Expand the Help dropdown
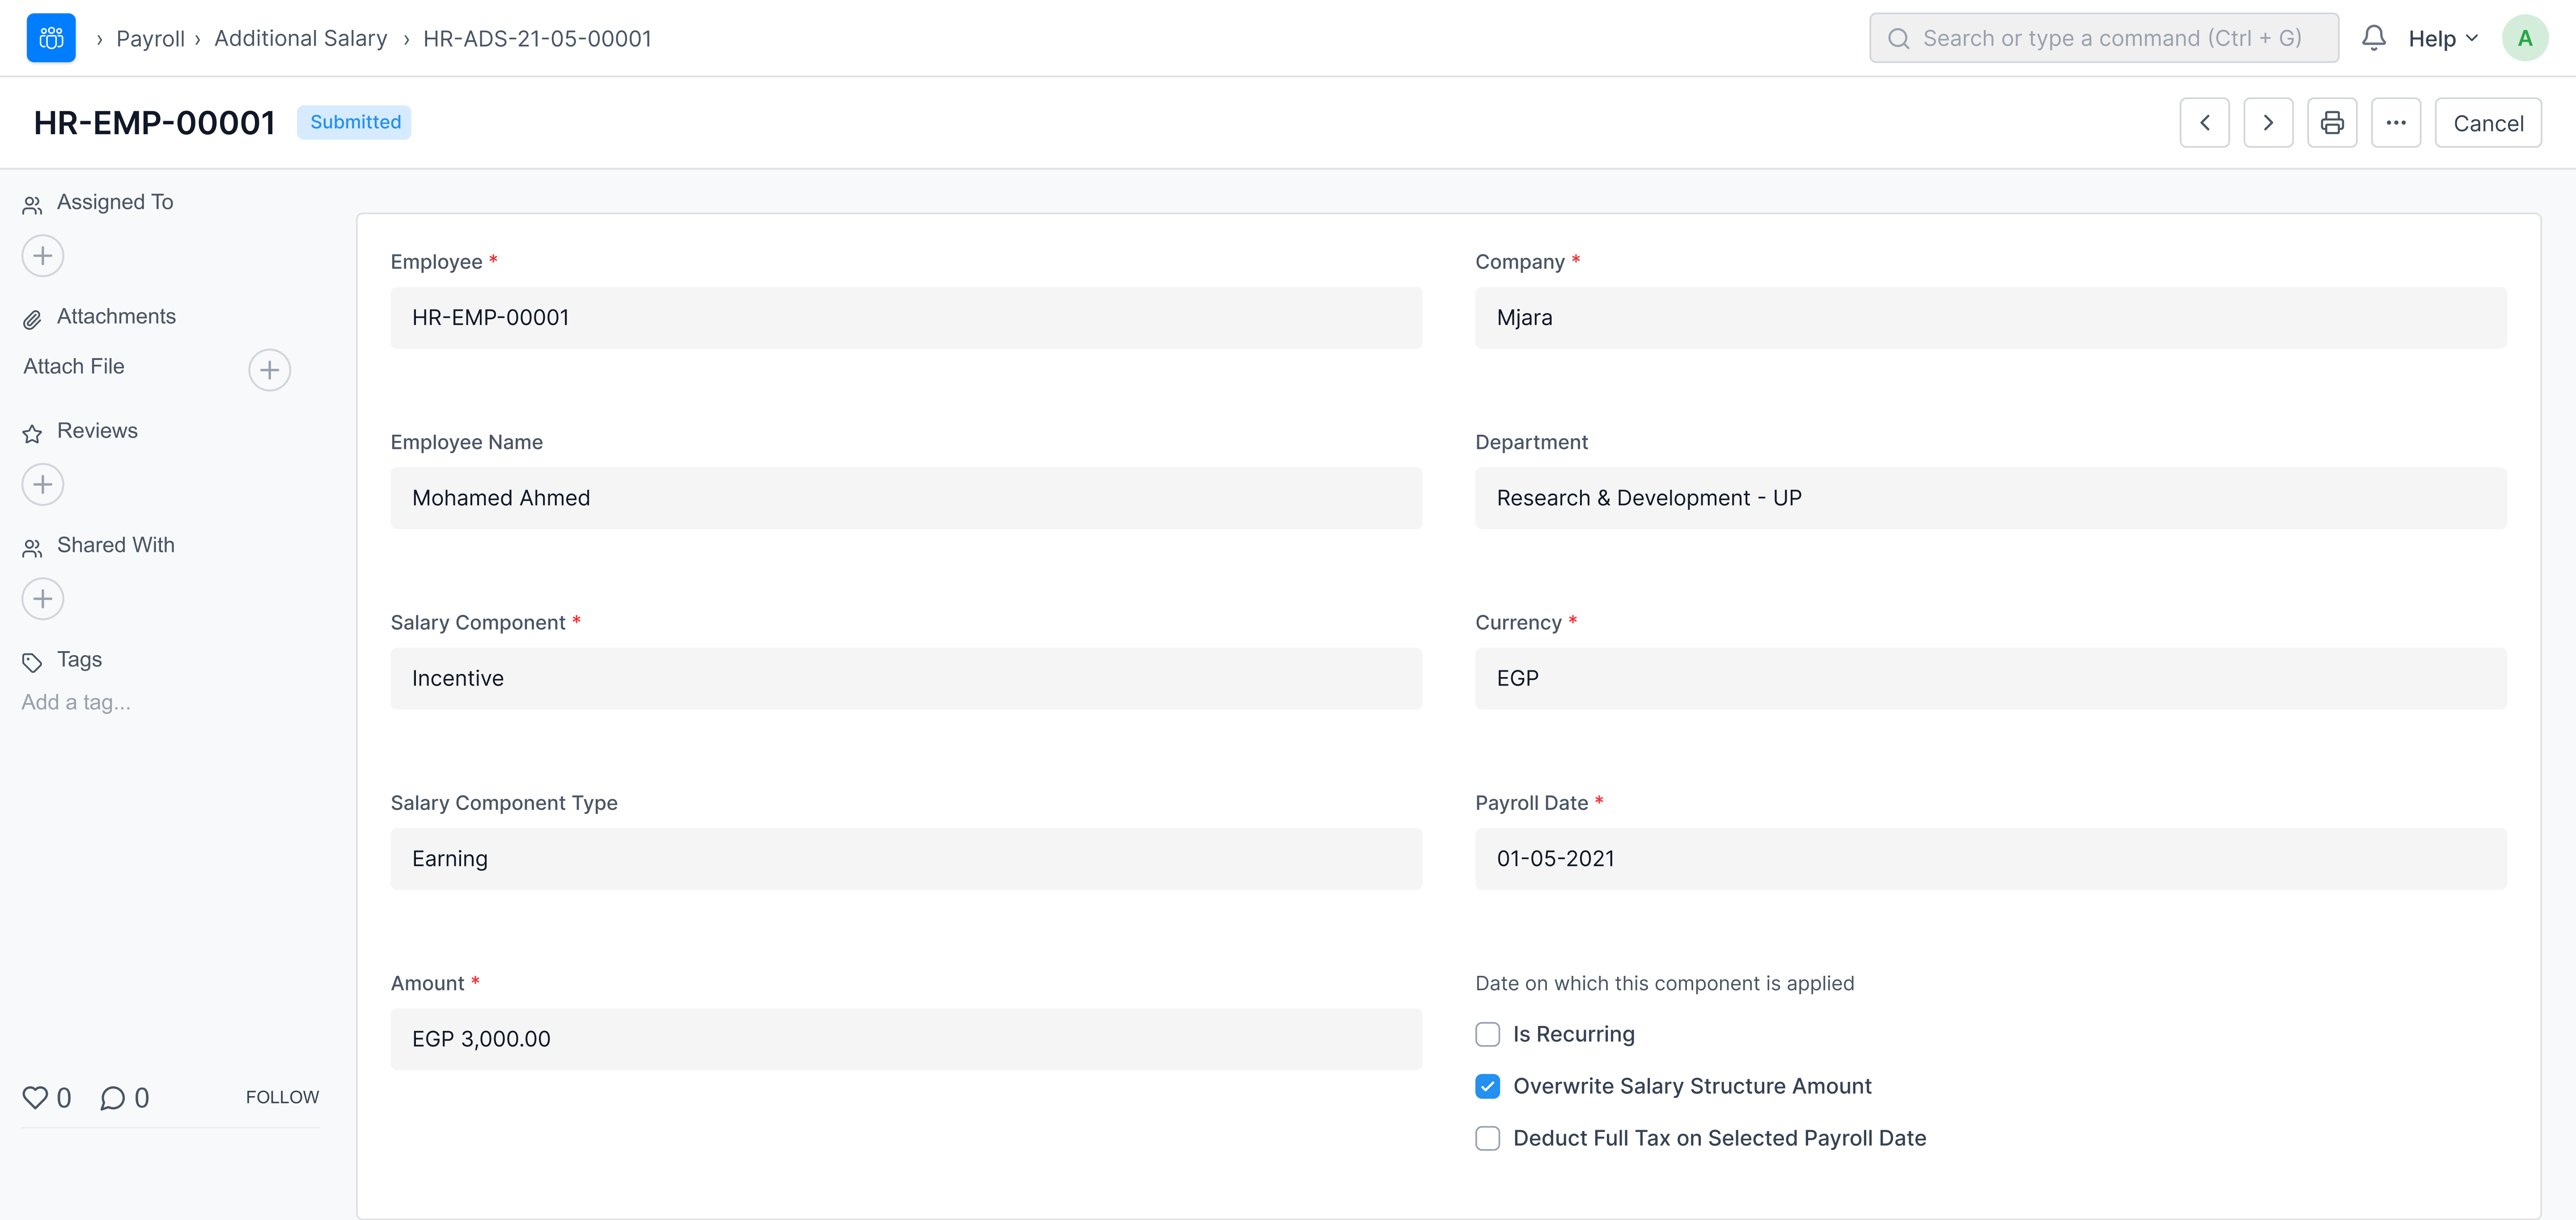The width and height of the screenshot is (2576, 1220). coord(2443,38)
